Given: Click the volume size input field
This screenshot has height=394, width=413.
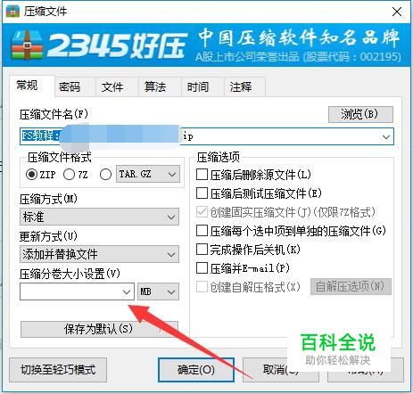Looking at the screenshot, I should point(70,291).
